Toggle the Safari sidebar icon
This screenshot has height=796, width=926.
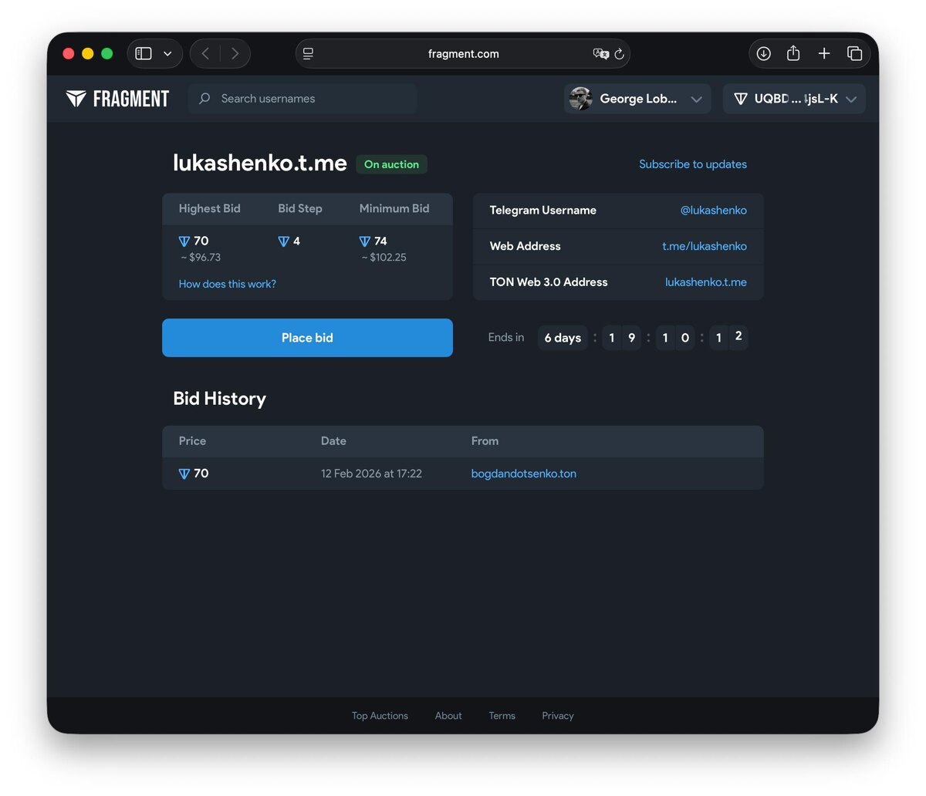(144, 53)
